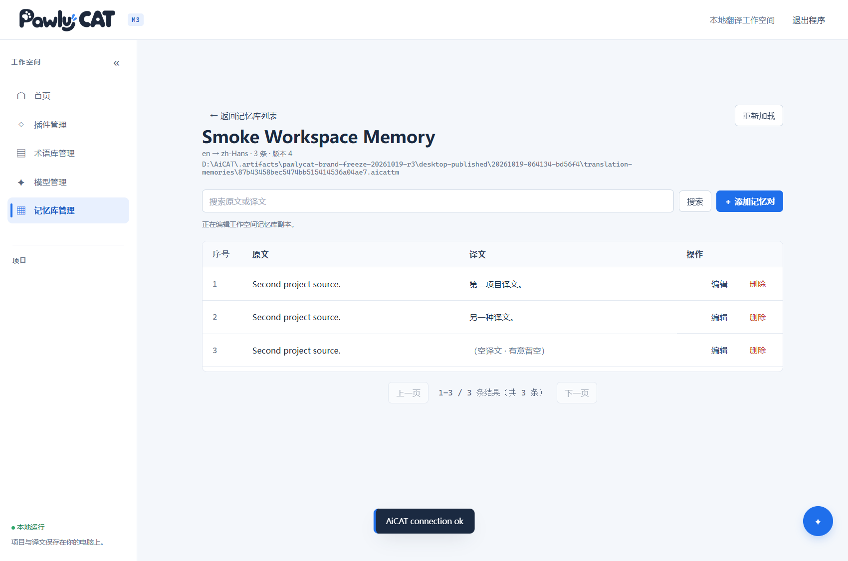Image resolution: width=848 pixels, height=561 pixels.
Task: Open the floating blue sparkle assistant button
Action: (x=818, y=521)
